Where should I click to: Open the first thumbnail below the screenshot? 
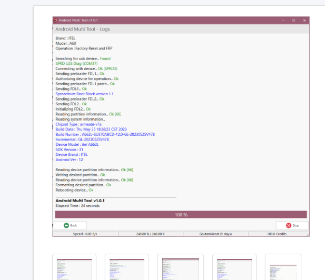click(x=74, y=267)
